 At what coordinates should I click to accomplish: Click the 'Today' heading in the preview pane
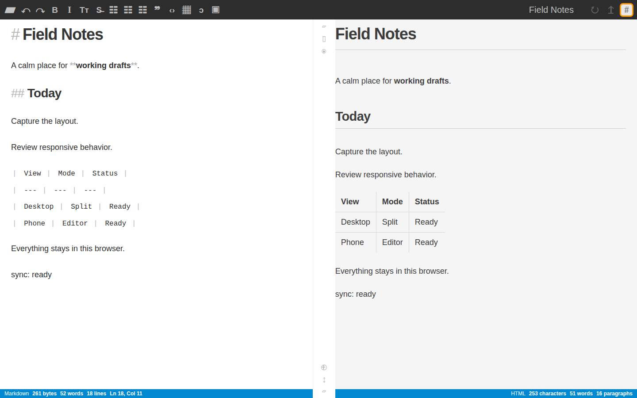pos(353,116)
